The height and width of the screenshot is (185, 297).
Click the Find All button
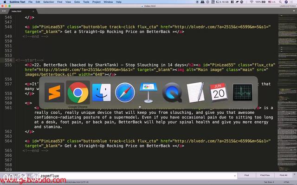284,175
